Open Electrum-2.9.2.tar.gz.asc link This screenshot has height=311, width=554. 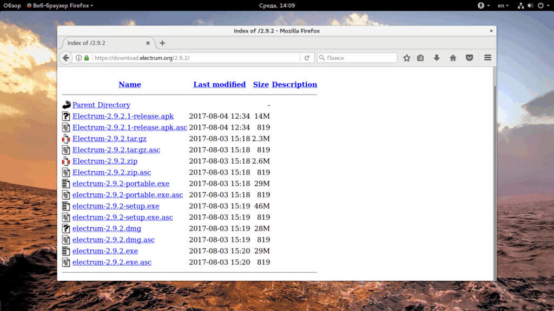pos(116,150)
